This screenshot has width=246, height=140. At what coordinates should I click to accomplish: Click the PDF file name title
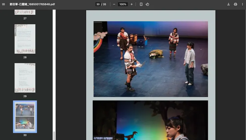[32, 4]
